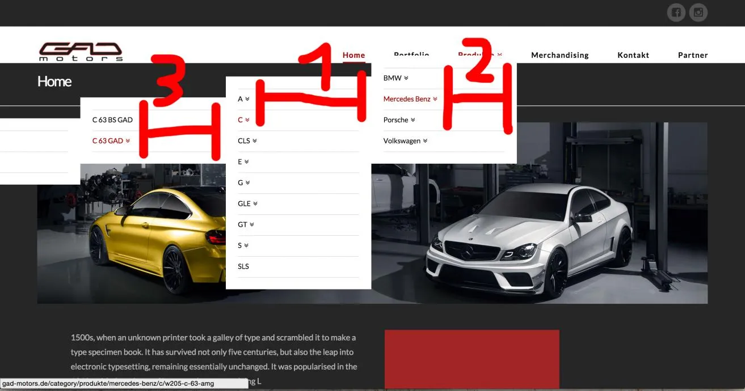
Task: Open the Instagram social icon
Action: click(698, 12)
